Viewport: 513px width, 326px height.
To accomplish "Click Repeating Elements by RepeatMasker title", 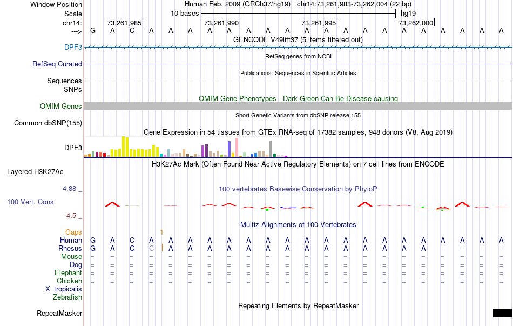I will [x=299, y=305].
